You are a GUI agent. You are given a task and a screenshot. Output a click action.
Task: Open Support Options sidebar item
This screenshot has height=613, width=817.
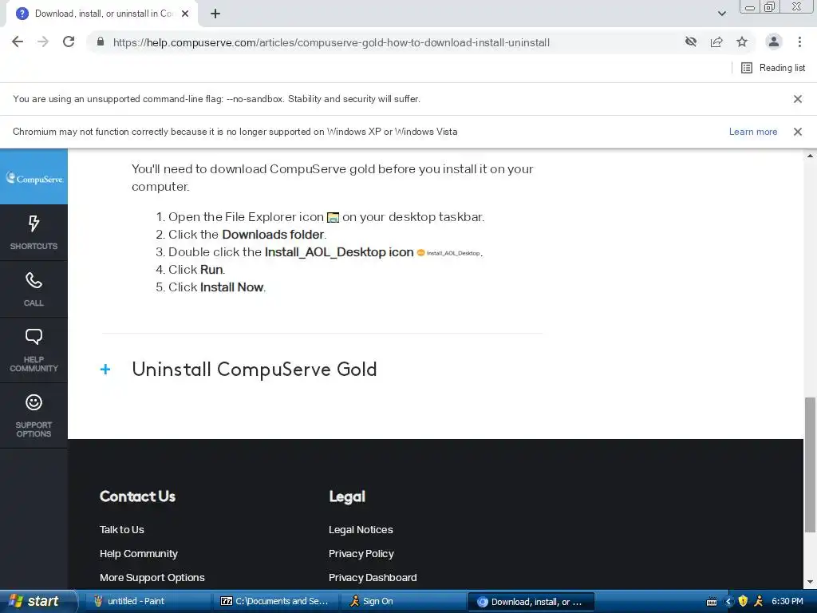[34, 415]
